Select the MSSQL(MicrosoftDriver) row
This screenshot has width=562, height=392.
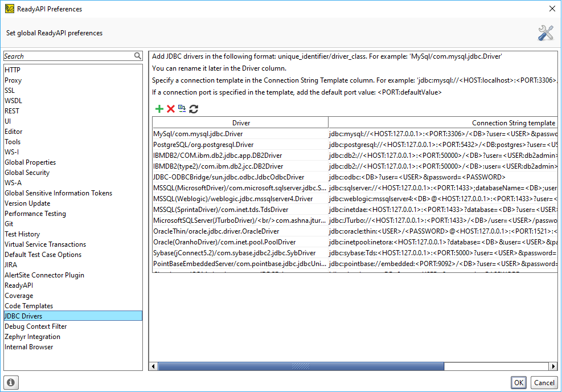pyautogui.click(x=355, y=188)
